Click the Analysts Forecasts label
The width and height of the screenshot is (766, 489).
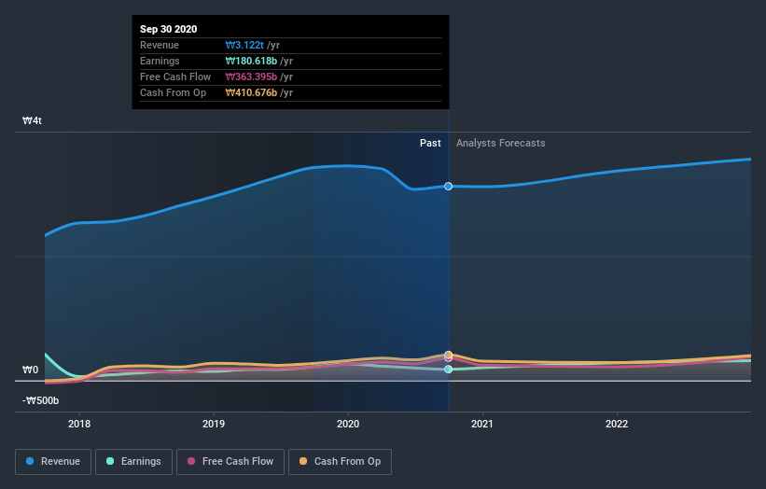(x=501, y=143)
